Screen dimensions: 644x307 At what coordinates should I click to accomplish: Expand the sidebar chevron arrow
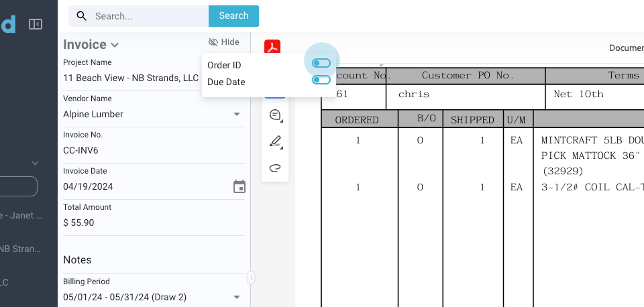[x=35, y=163]
